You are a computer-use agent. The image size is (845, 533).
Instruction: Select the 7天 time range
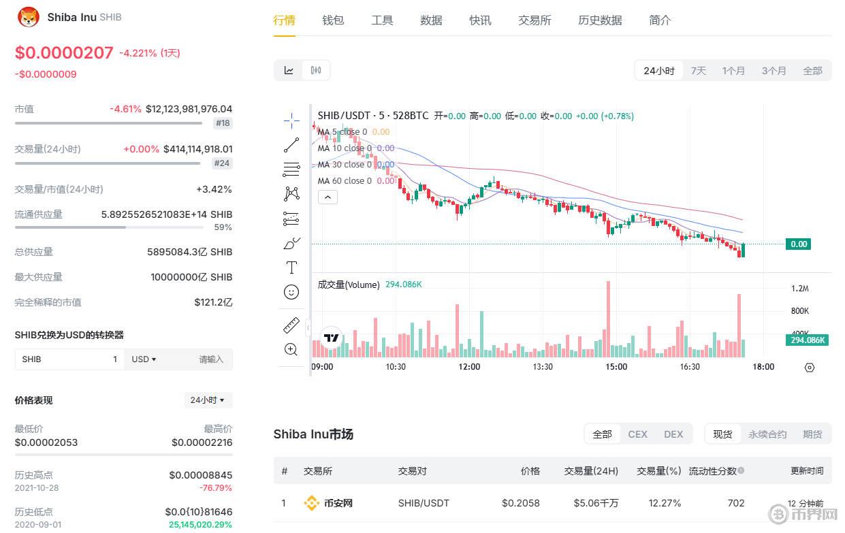point(699,71)
